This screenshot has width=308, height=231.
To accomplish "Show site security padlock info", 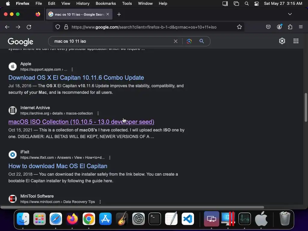I will pos(66,27).
